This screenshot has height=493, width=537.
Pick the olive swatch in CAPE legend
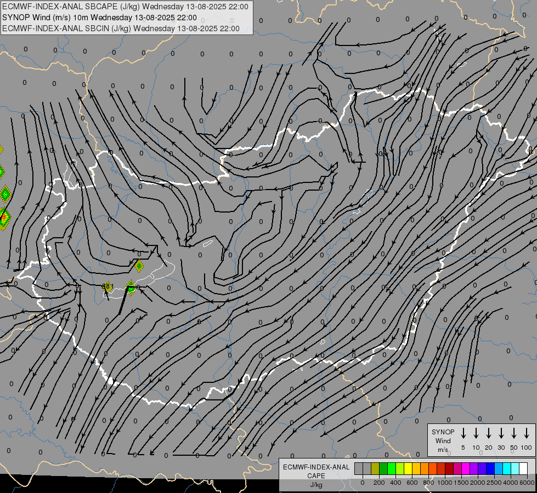pyautogui.click(x=375, y=468)
